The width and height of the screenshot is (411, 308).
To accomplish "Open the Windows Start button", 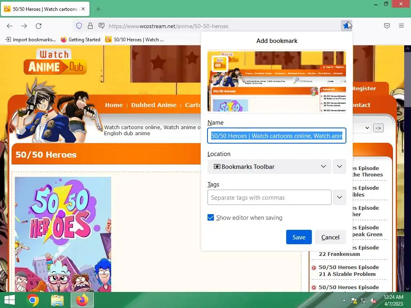I will [x=10, y=300].
